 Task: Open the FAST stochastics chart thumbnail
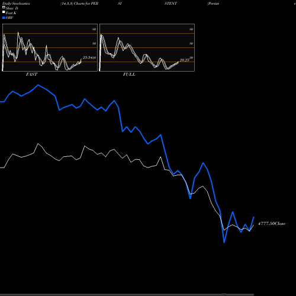click(50, 47)
